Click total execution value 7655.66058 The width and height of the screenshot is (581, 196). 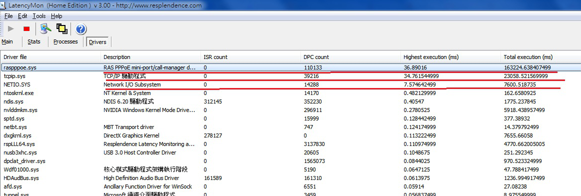point(518,135)
